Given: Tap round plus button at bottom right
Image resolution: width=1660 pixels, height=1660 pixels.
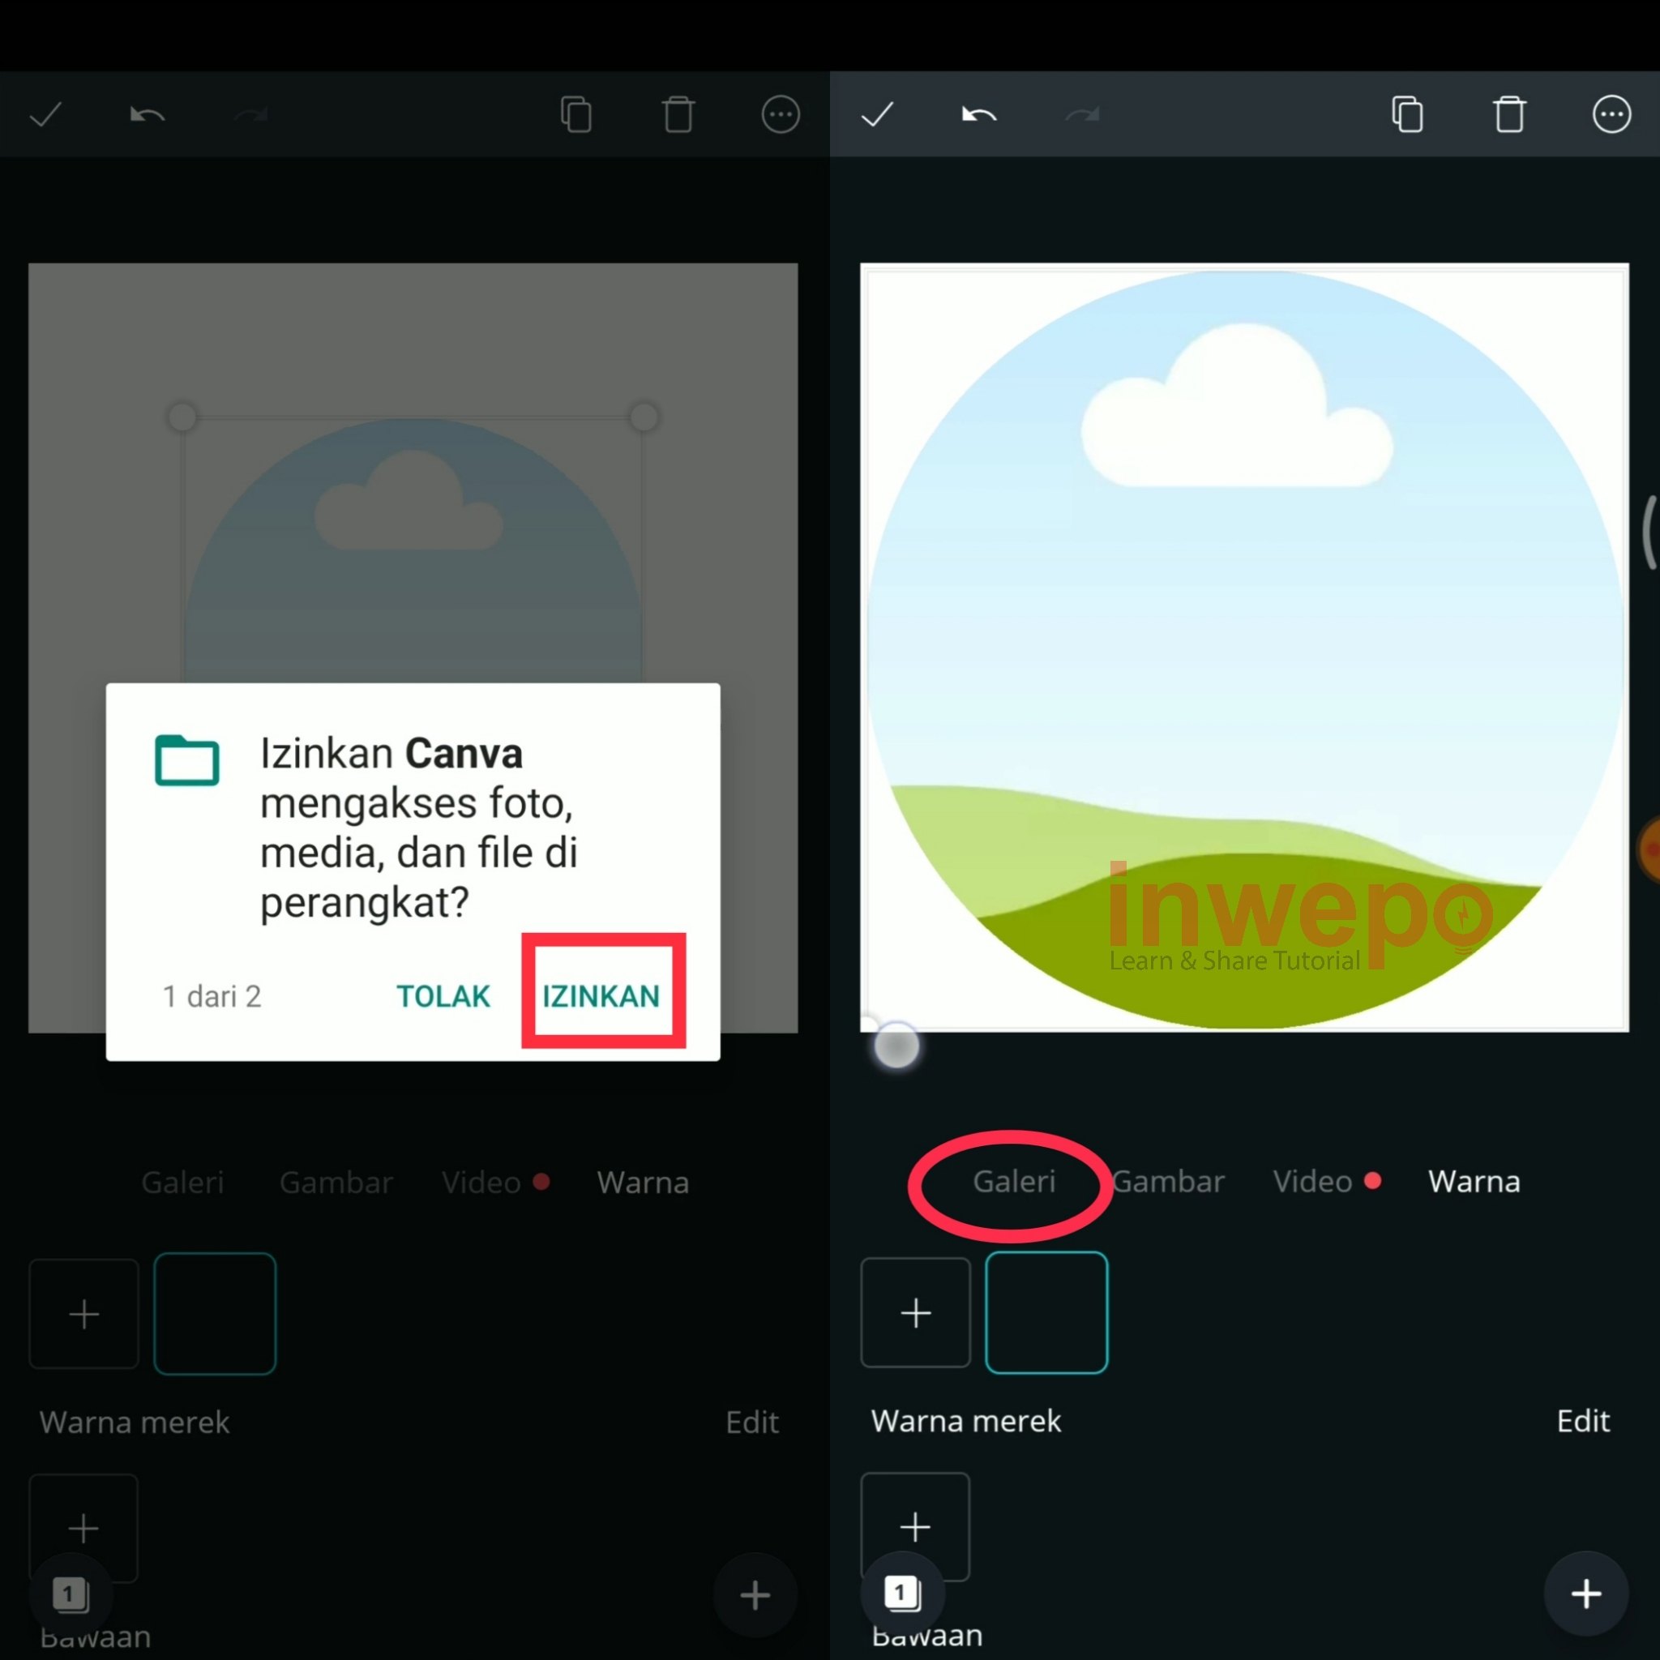Looking at the screenshot, I should pyautogui.click(x=1585, y=1594).
